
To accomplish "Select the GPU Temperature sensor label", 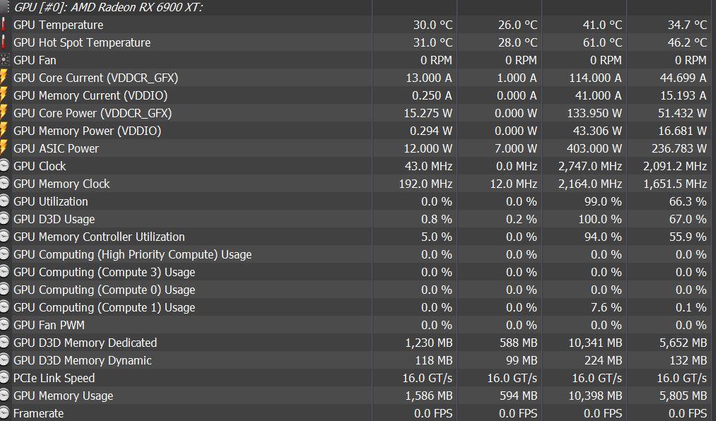I will 59,25.
